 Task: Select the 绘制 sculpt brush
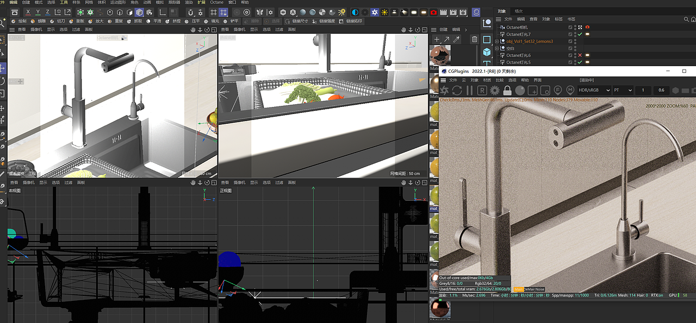click(x=18, y=21)
